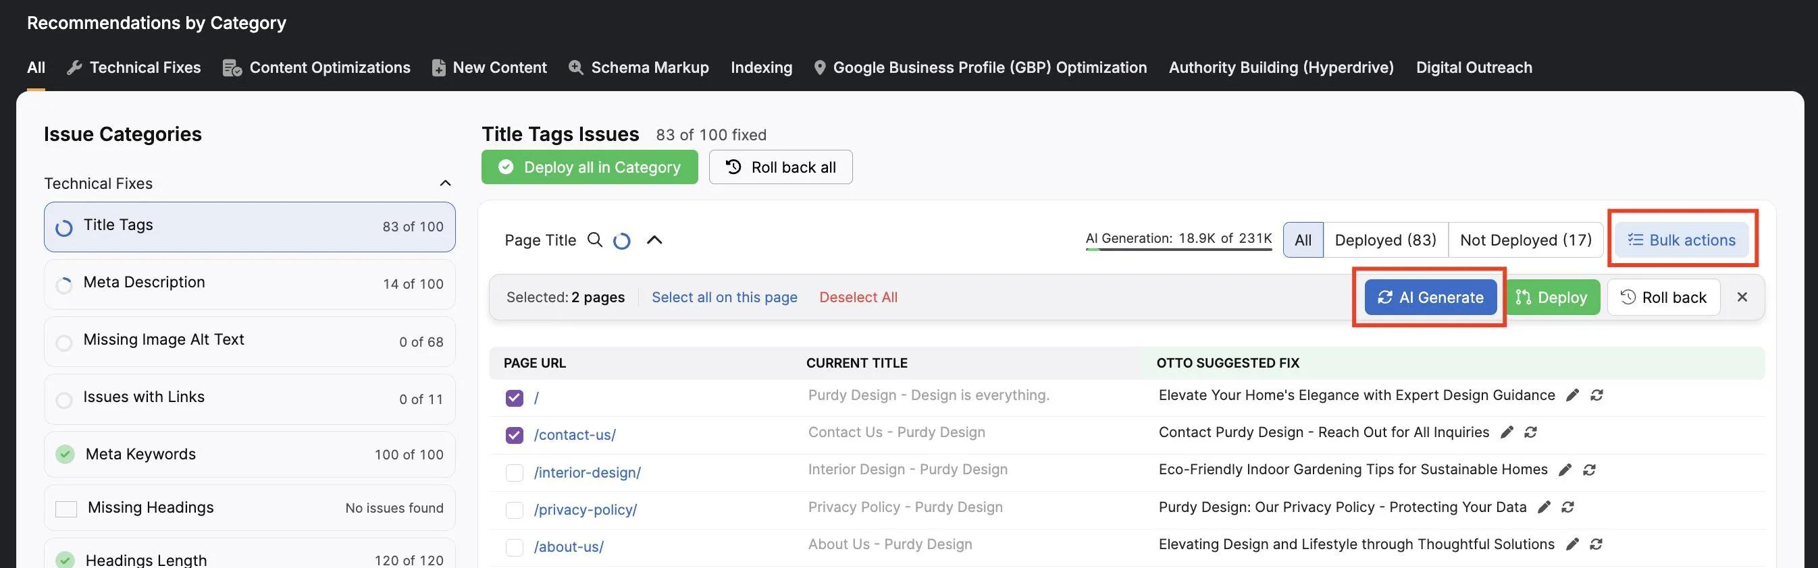This screenshot has height=568, width=1818.
Task: Regenerate suggested title for /interior-design/ row
Action: click(x=1589, y=470)
